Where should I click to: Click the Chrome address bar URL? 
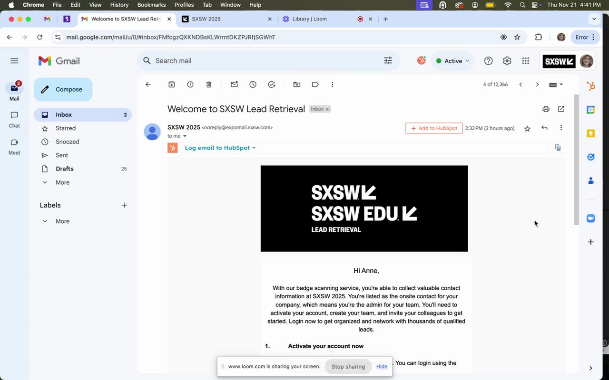coord(171,37)
